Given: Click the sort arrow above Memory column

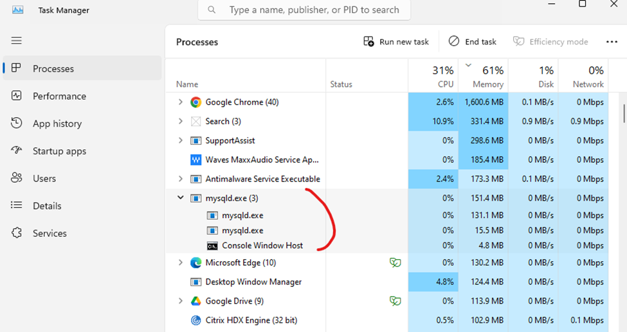Looking at the screenshot, I should click(x=469, y=65).
